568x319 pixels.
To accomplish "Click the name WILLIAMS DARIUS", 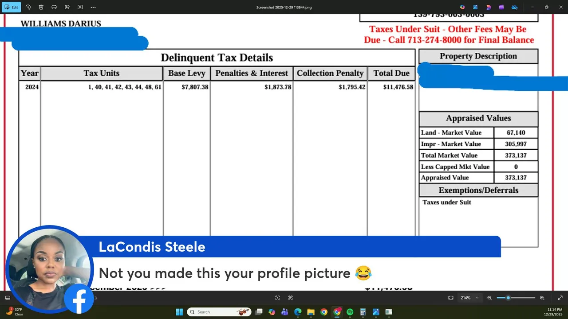I will (61, 23).
